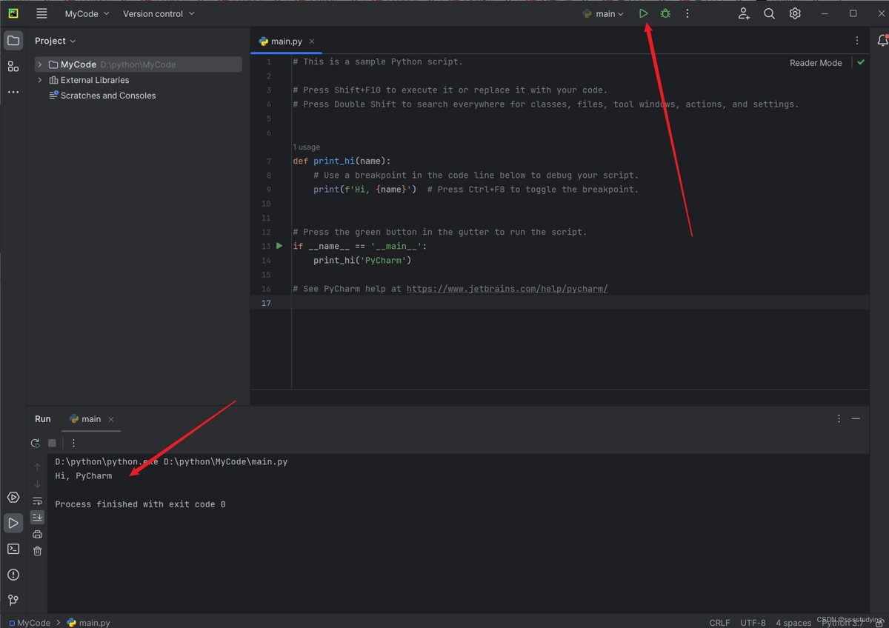889x628 pixels.
Task: Expand External Libraries tree node
Action: point(40,80)
